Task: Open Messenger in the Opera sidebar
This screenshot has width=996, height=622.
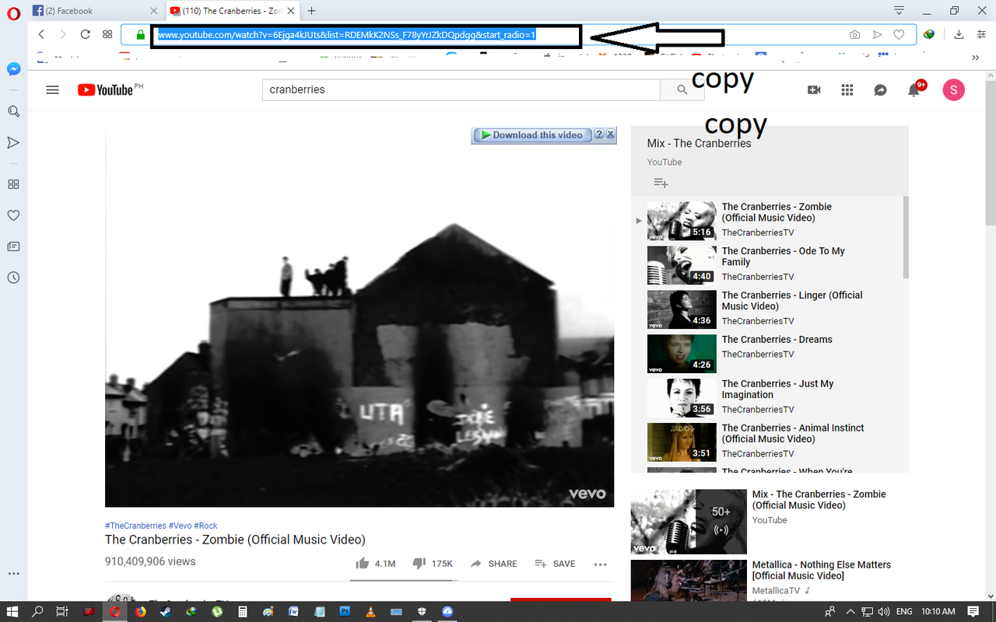Action: pyautogui.click(x=13, y=69)
